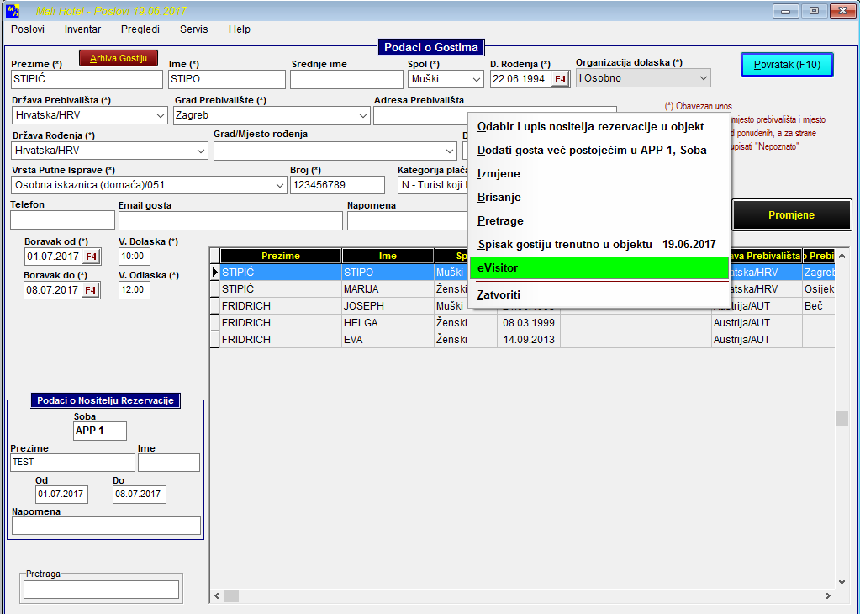Click the Prezime input field with STIPIĆ

point(87,79)
